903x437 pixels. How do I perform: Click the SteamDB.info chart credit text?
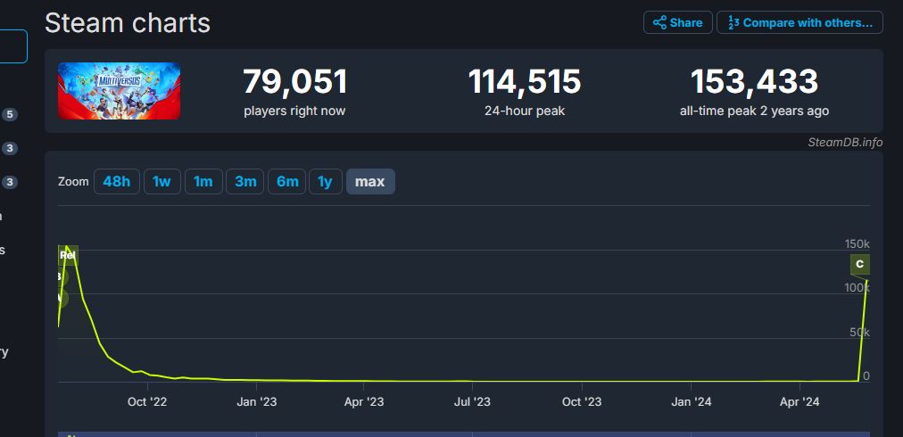tap(844, 142)
